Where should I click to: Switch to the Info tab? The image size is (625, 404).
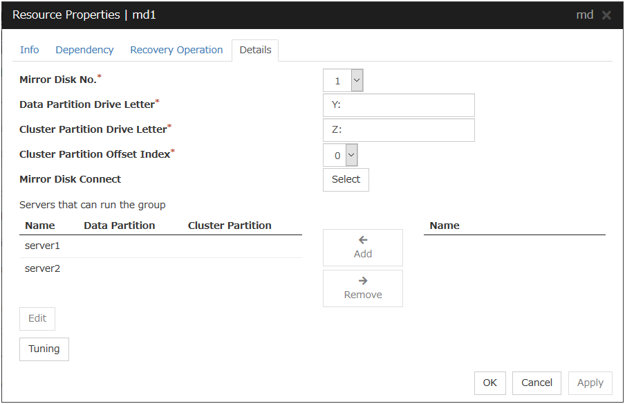(x=29, y=50)
